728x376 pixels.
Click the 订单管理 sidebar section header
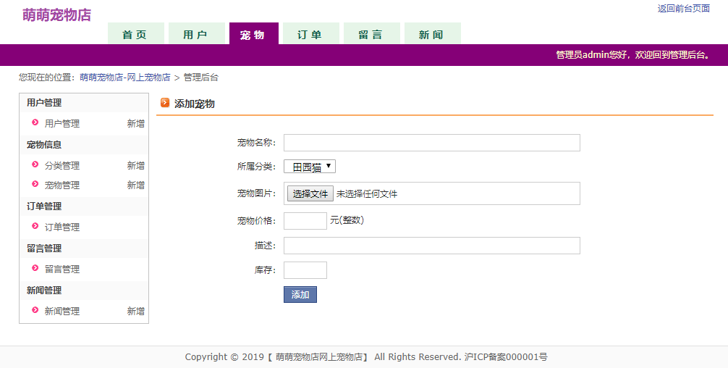pyautogui.click(x=44, y=206)
